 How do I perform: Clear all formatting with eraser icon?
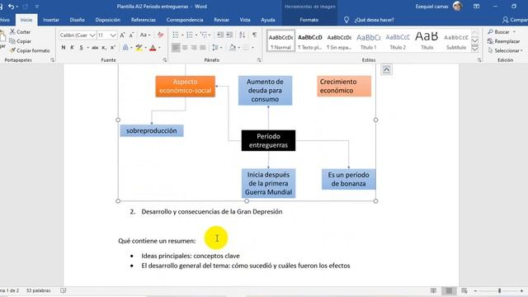click(x=161, y=35)
